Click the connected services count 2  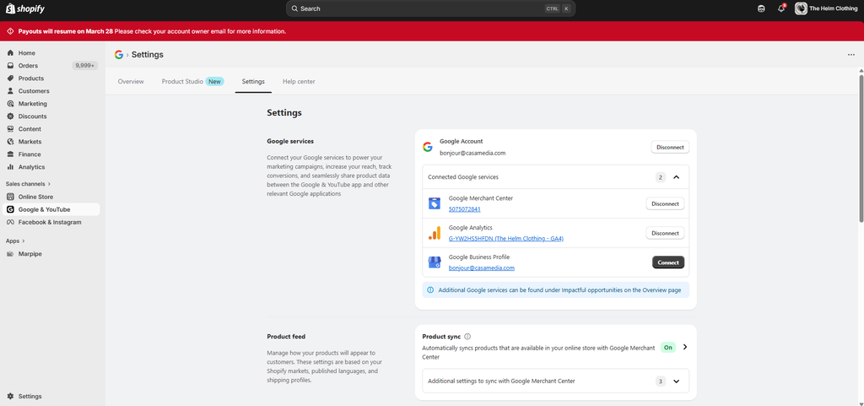[660, 177]
